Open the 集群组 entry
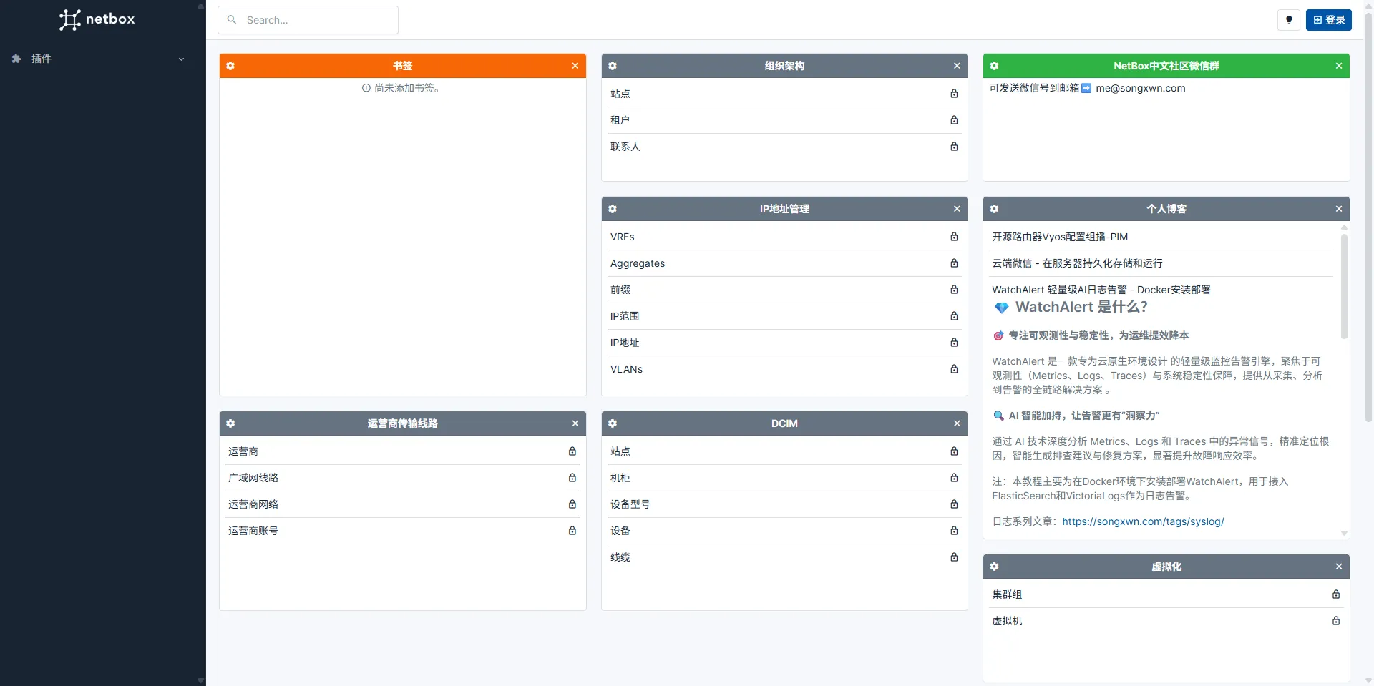The image size is (1374, 686). coord(1166,594)
